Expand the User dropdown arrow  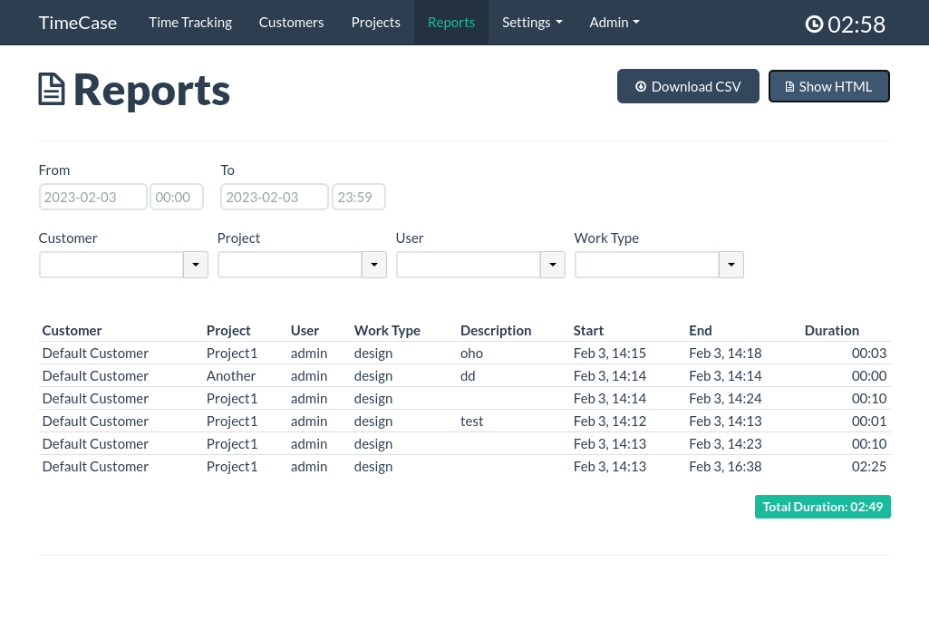point(553,265)
